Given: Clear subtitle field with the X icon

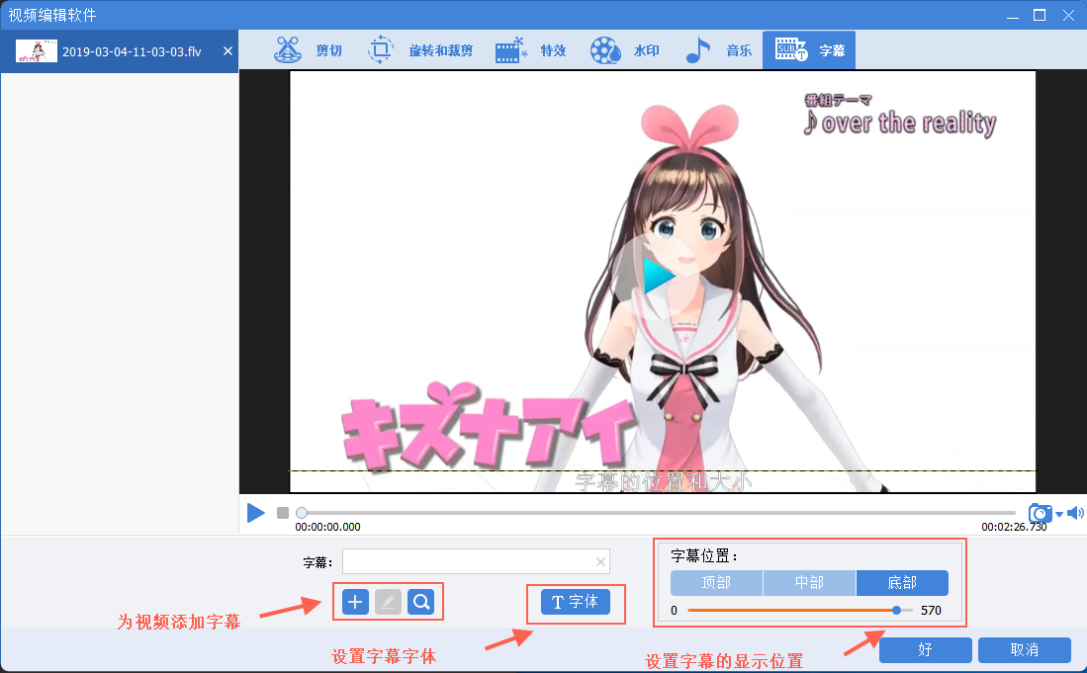Looking at the screenshot, I should 600,562.
